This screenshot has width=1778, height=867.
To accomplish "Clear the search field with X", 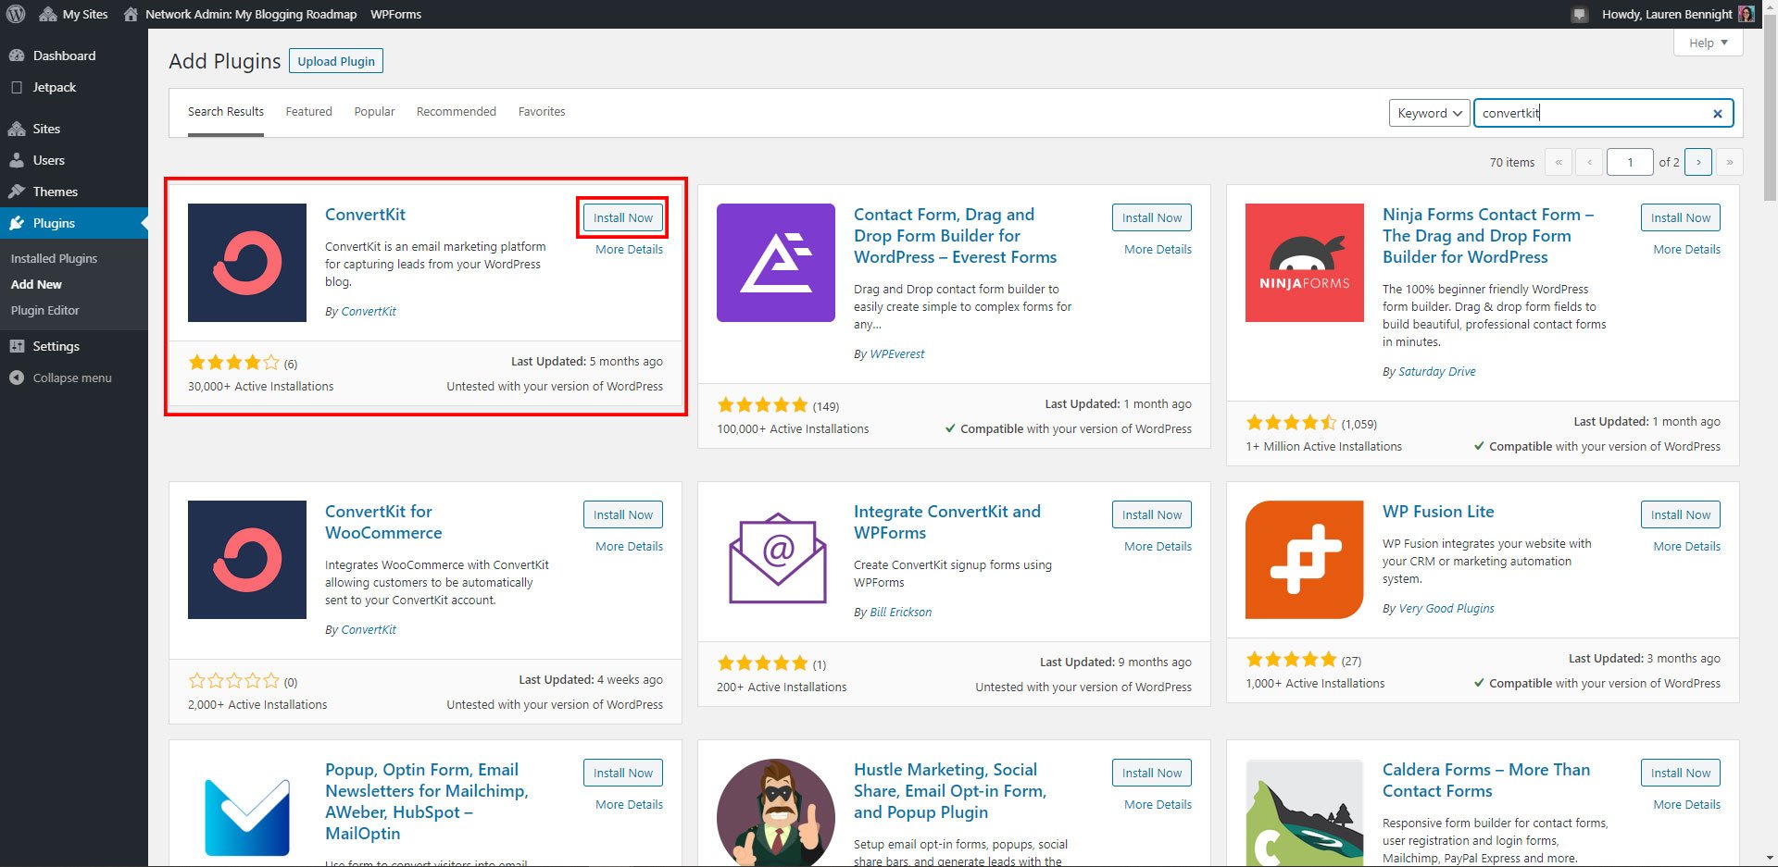I will tap(1718, 114).
